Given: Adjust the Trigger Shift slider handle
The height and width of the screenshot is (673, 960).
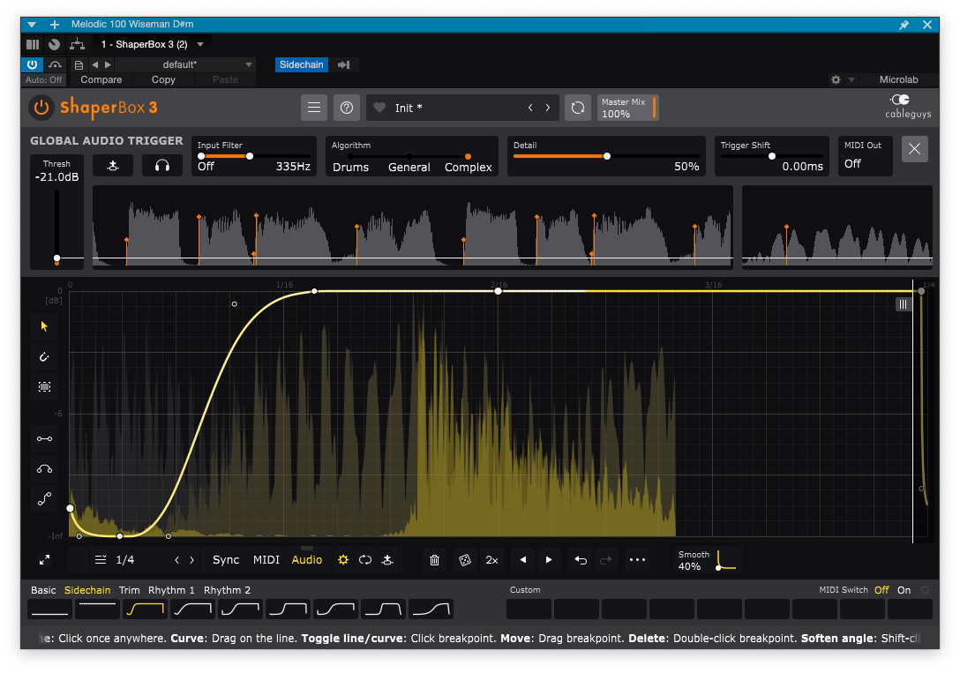Looking at the screenshot, I should point(772,156).
